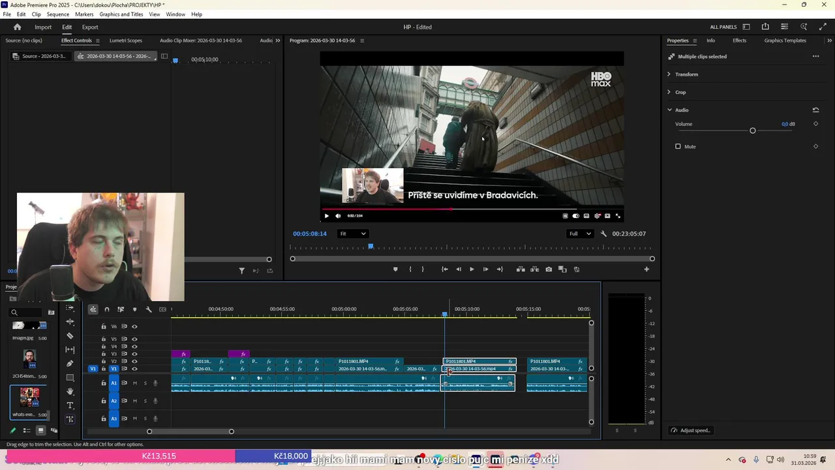Select the Type tool
This screenshot has width=835, height=470.
click(x=70, y=405)
